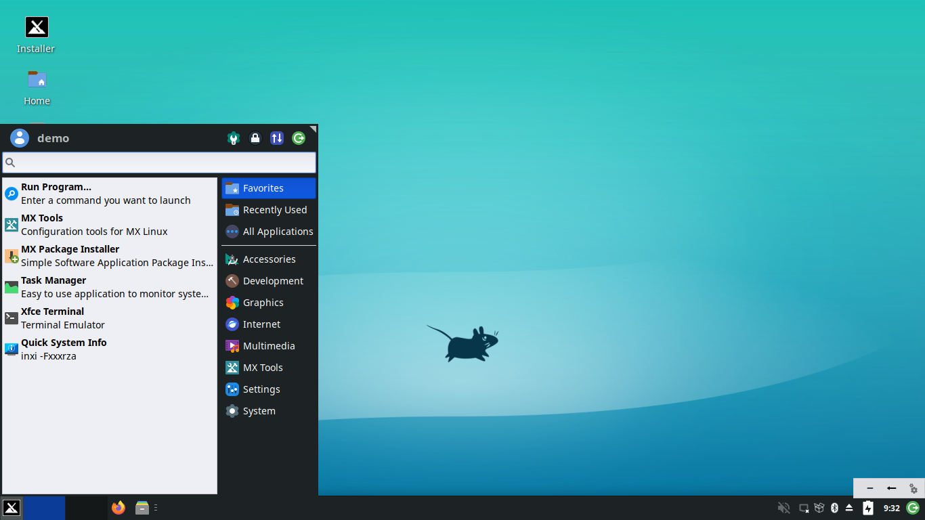Click the left arrow button in floating toolbar

click(892, 488)
